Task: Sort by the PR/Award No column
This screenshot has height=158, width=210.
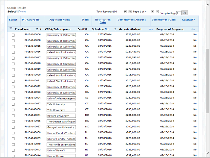Action: click(x=31, y=20)
